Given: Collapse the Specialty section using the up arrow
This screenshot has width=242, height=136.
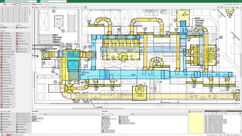Looking at the screenshot, I should click(x=8, y=111).
